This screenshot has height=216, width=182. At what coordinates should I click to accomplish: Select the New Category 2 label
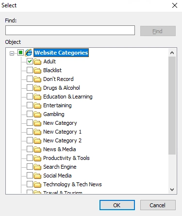click(x=62, y=140)
